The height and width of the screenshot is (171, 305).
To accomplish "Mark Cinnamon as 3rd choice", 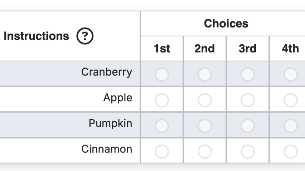I will pyautogui.click(x=248, y=151).
